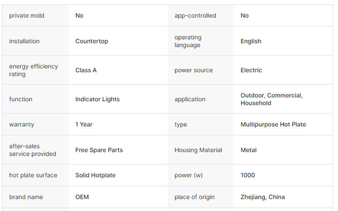This screenshot has width=338, height=211.
Task: Click the "Housing Material" label
Action: click(198, 150)
